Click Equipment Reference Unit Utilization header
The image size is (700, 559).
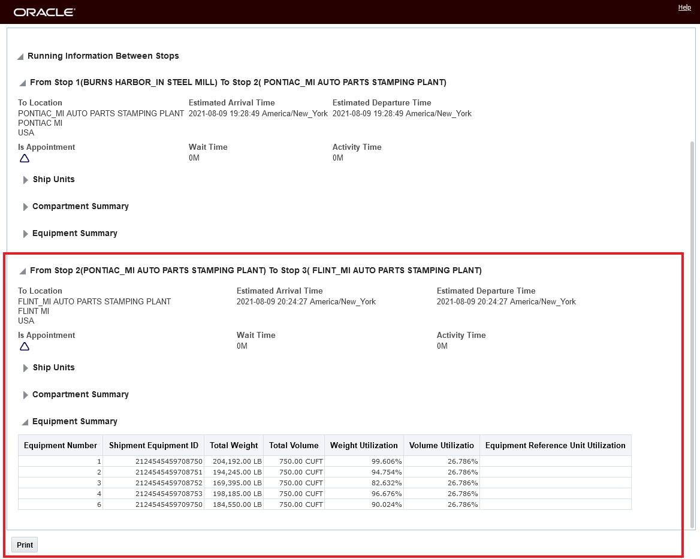pos(556,445)
